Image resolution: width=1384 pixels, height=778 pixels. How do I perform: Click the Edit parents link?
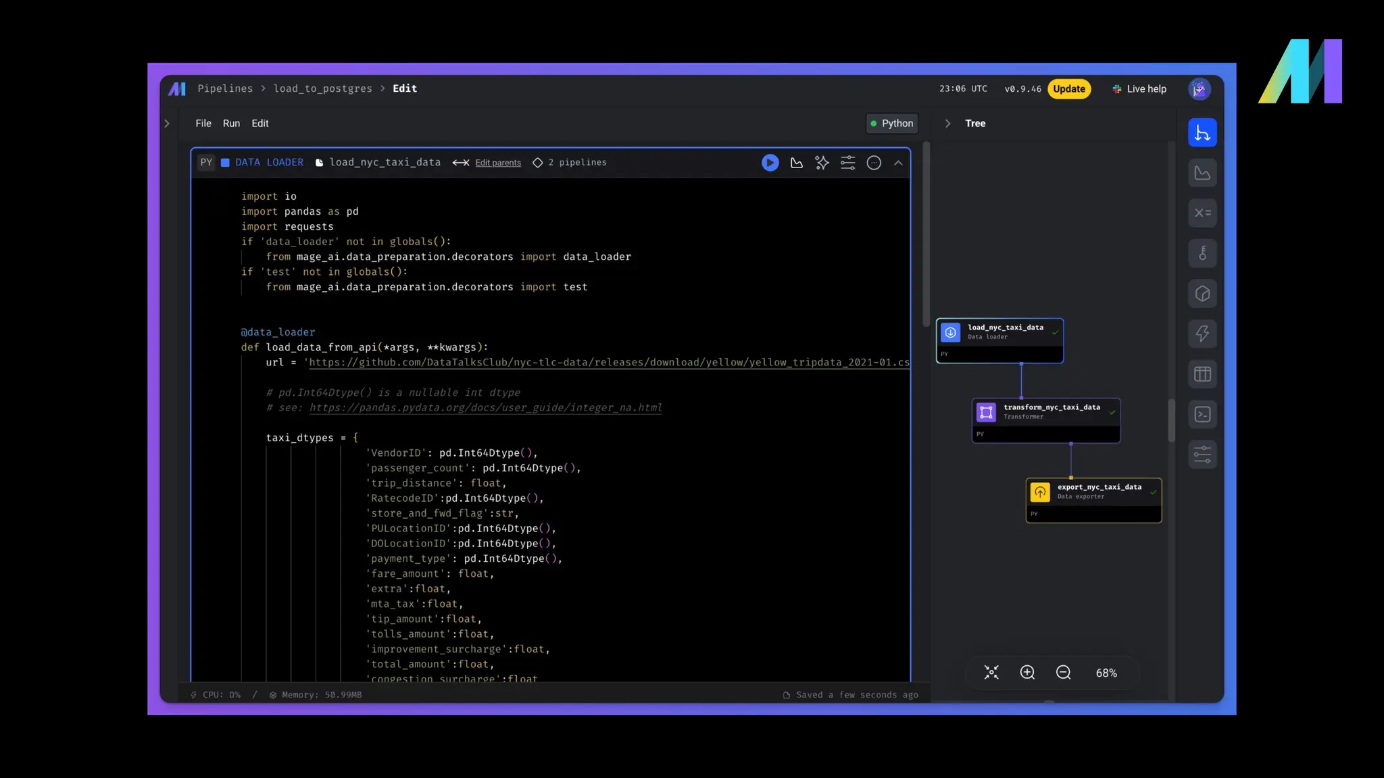[x=498, y=163]
